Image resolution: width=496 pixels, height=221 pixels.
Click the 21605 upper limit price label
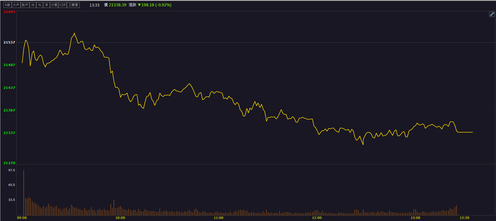[9, 12]
